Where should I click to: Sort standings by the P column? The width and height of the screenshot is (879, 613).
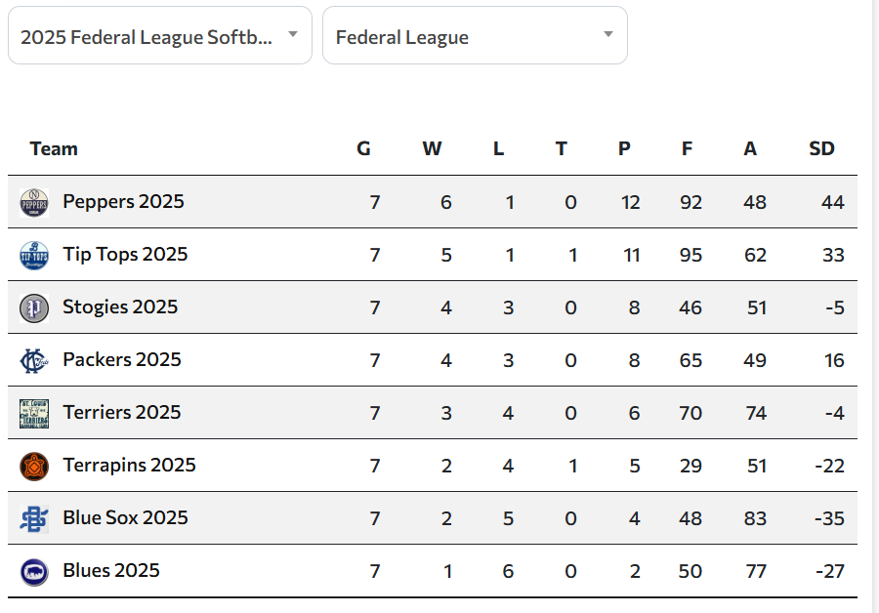[624, 148]
